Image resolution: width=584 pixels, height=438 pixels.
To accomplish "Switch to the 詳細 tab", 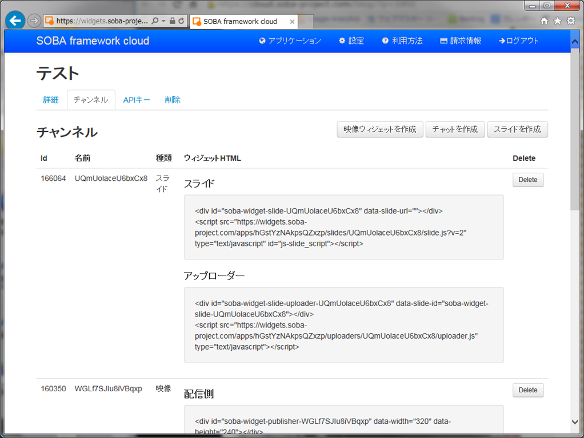I will [51, 100].
